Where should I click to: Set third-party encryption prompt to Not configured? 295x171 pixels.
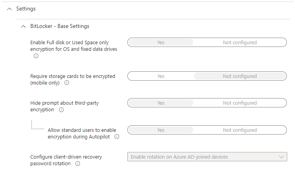click(x=240, y=103)
